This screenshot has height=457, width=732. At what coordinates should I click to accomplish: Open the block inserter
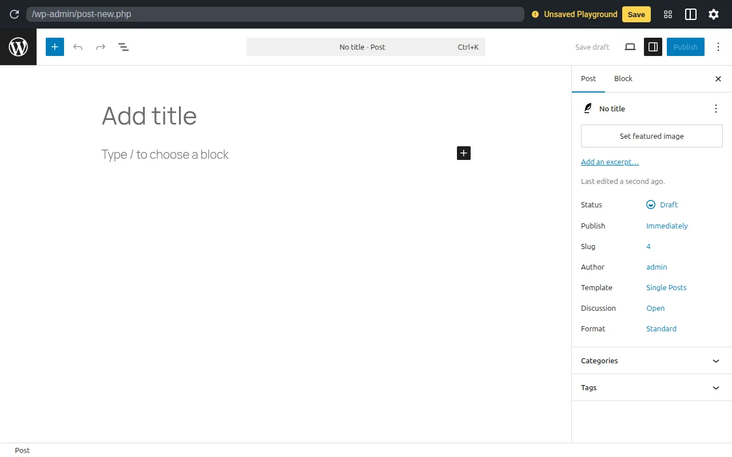(x=54, y=47)
